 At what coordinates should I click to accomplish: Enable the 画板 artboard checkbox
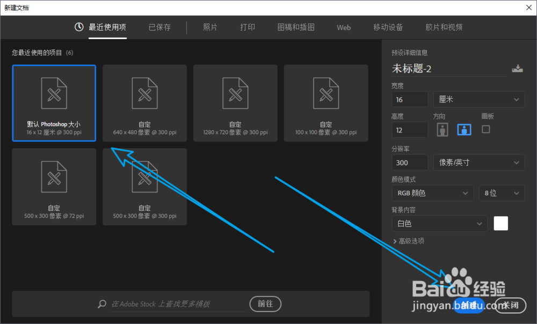tap(485, 129)
